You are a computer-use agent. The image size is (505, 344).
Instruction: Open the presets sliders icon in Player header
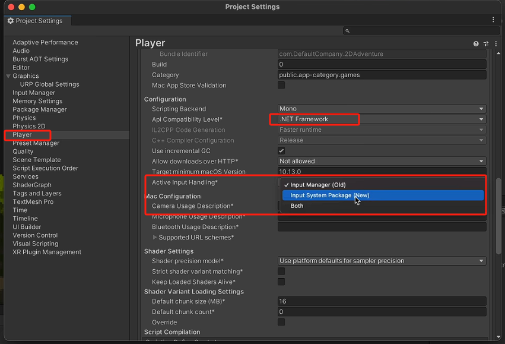click(x=485, y=44)
